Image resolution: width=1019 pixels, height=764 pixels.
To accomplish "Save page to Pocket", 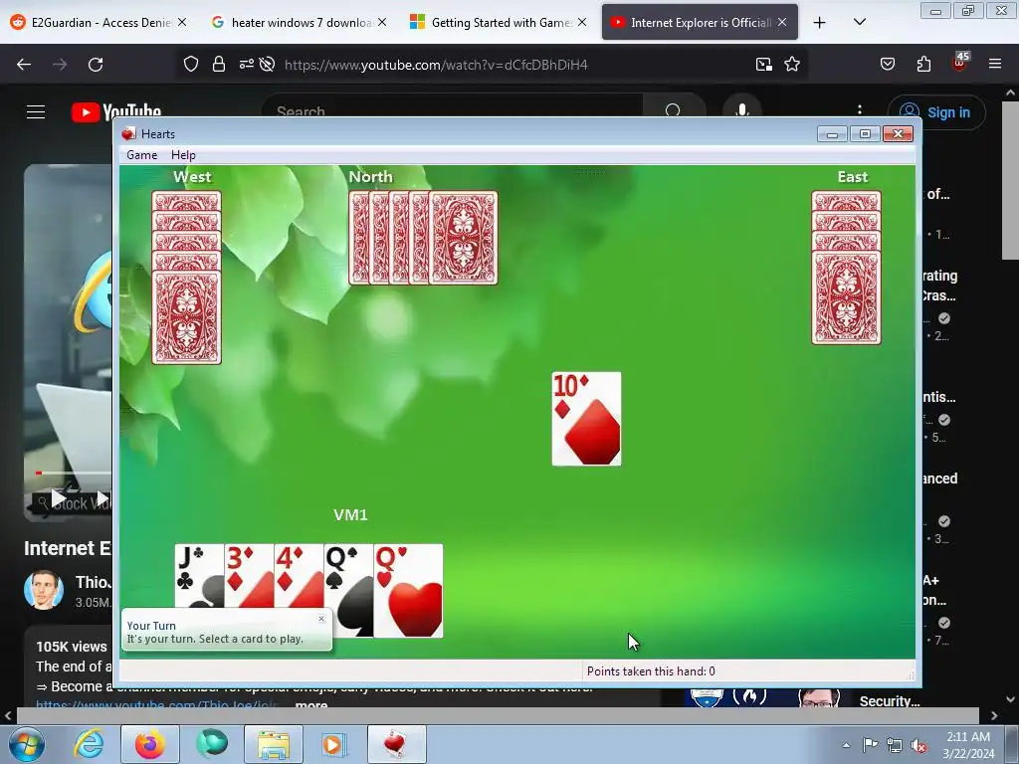I will [x=888, y=65].
